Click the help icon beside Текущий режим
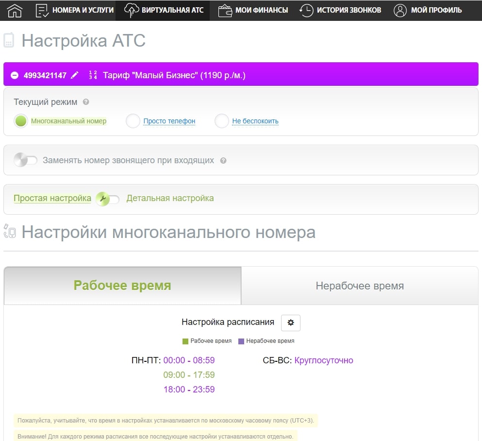 (x=86, y=102)
